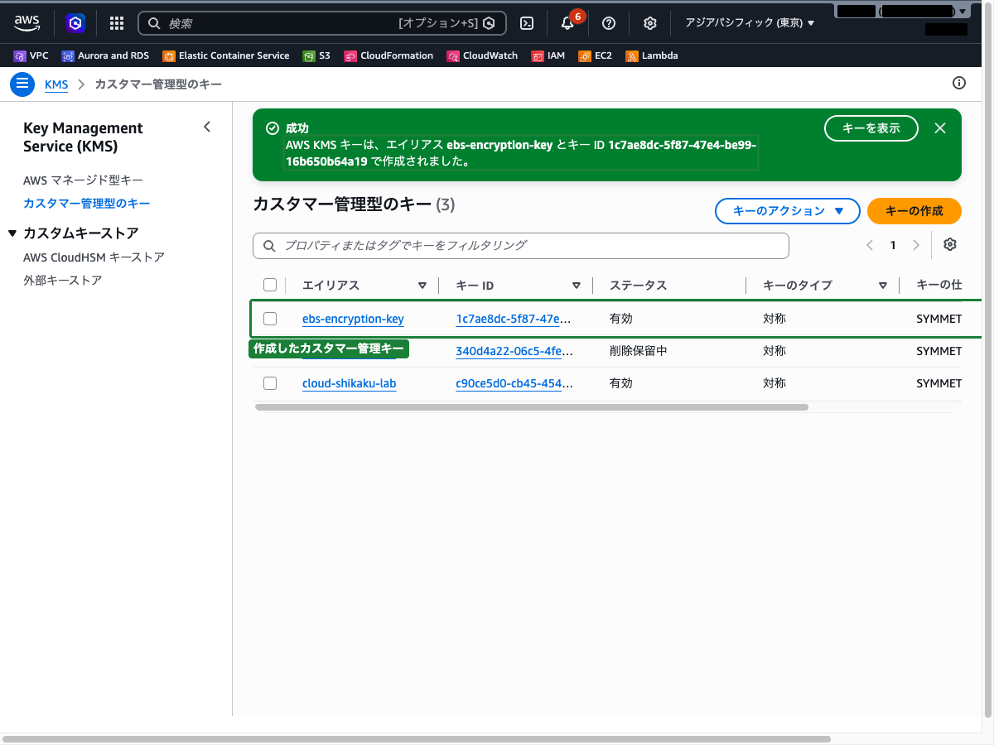Image resolution: width=994 pixels, height=745 pixels.
Task: Check the cloud-shikaku-lab row checkbox
Action: (270, 383)
